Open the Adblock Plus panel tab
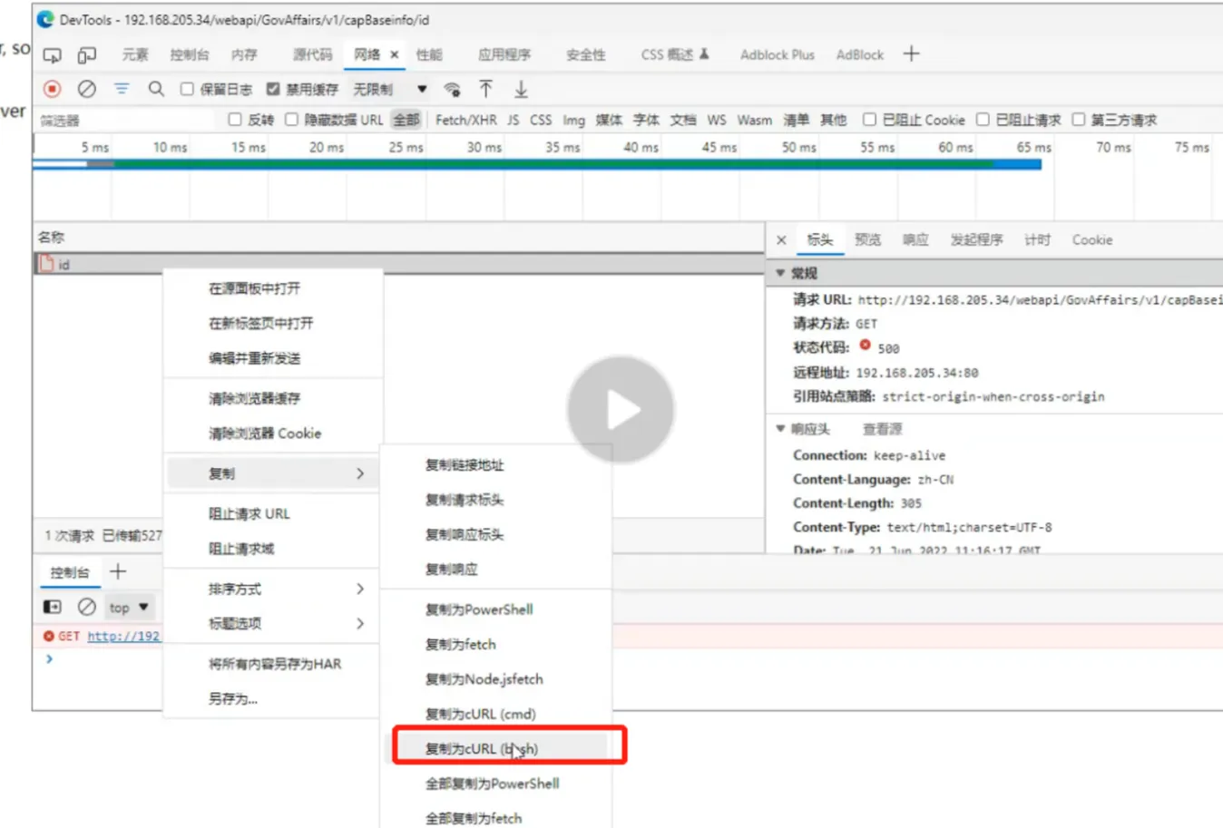 click(778, 54)
